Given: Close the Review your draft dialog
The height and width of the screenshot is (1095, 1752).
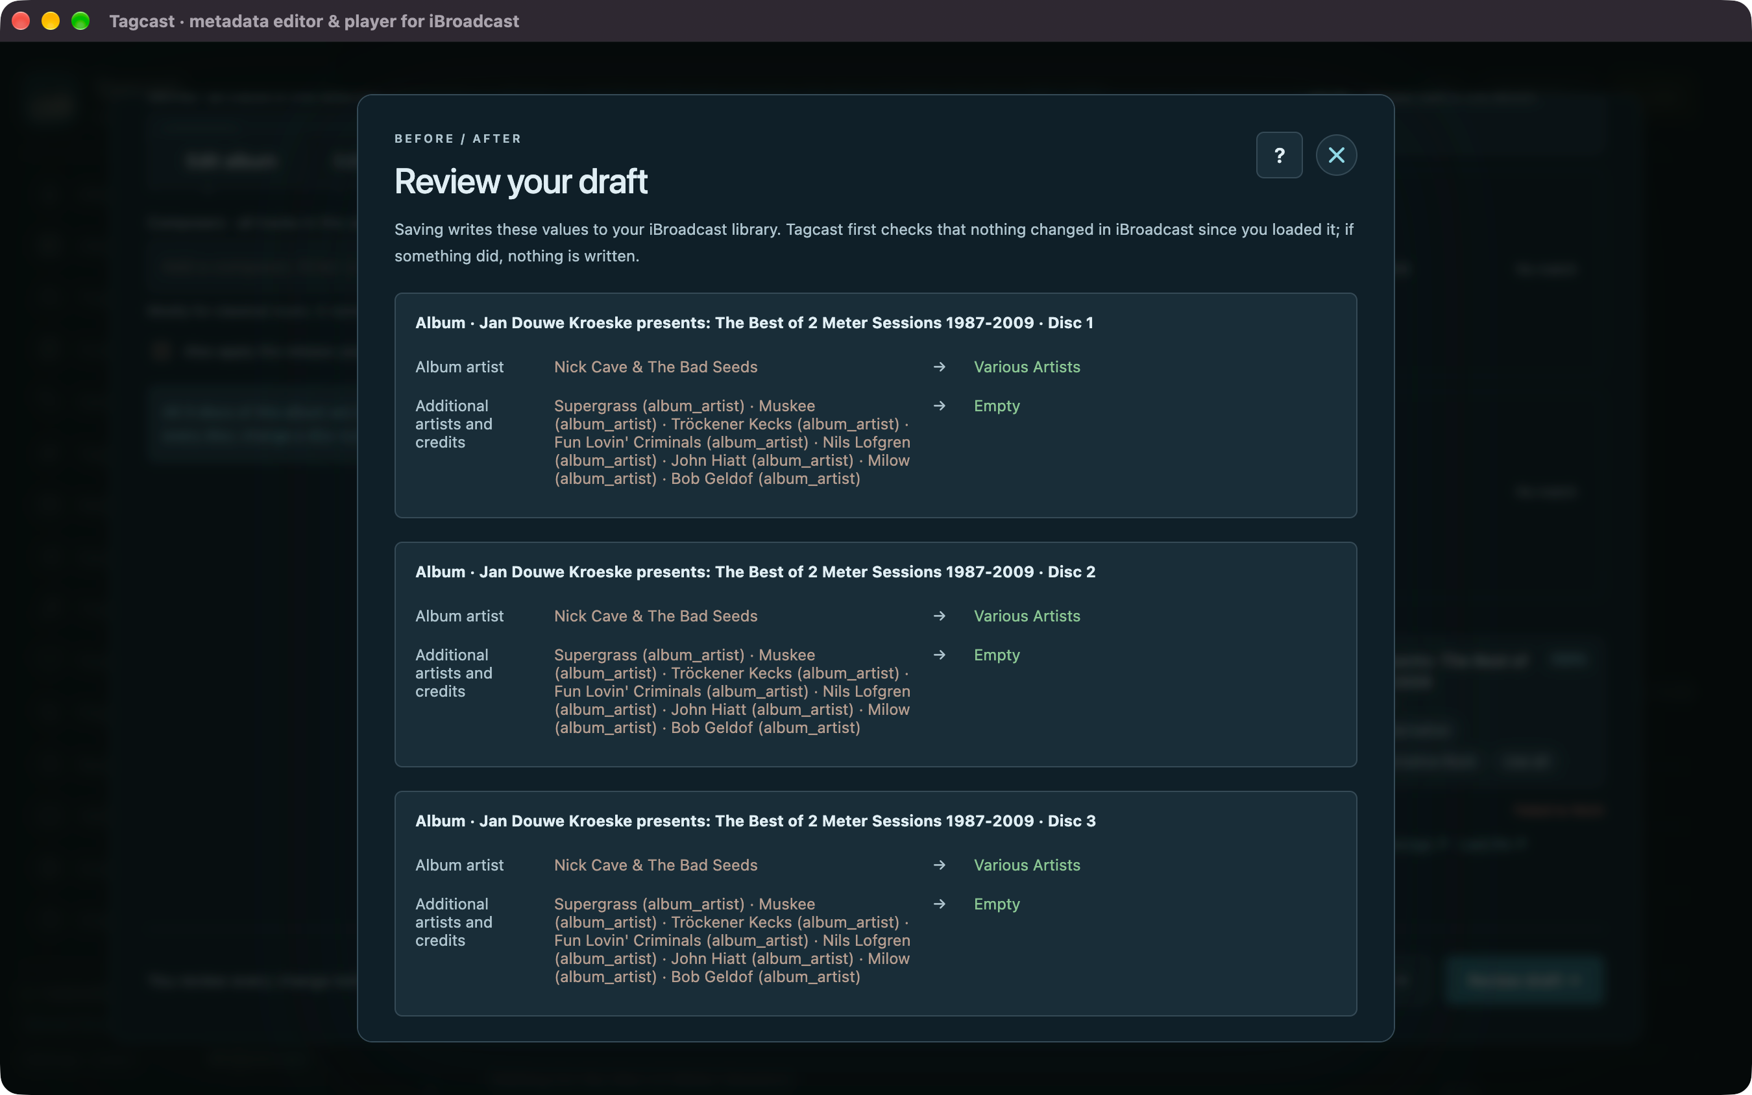Looking at the screenshot, I should 1336,155.
